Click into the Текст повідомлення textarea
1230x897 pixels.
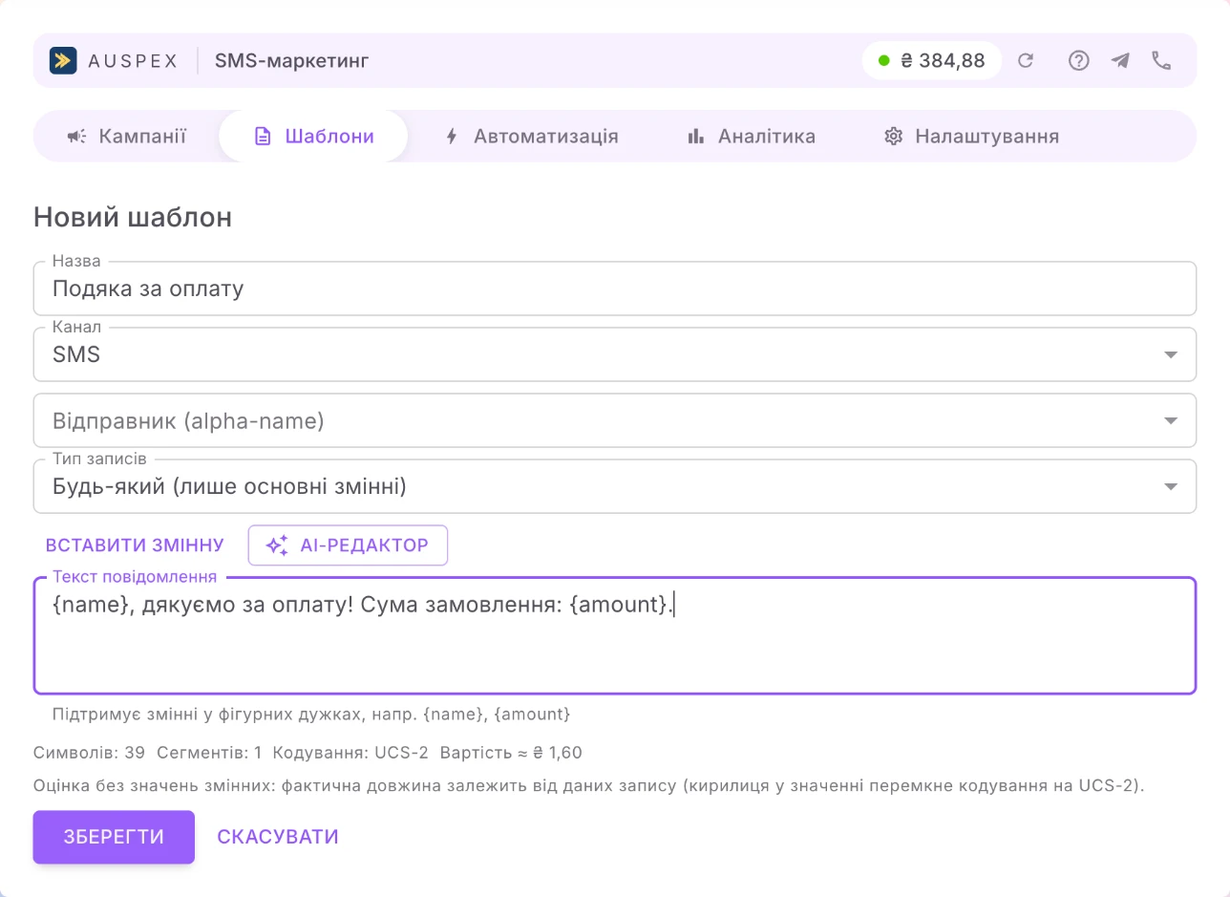[615, 635]
